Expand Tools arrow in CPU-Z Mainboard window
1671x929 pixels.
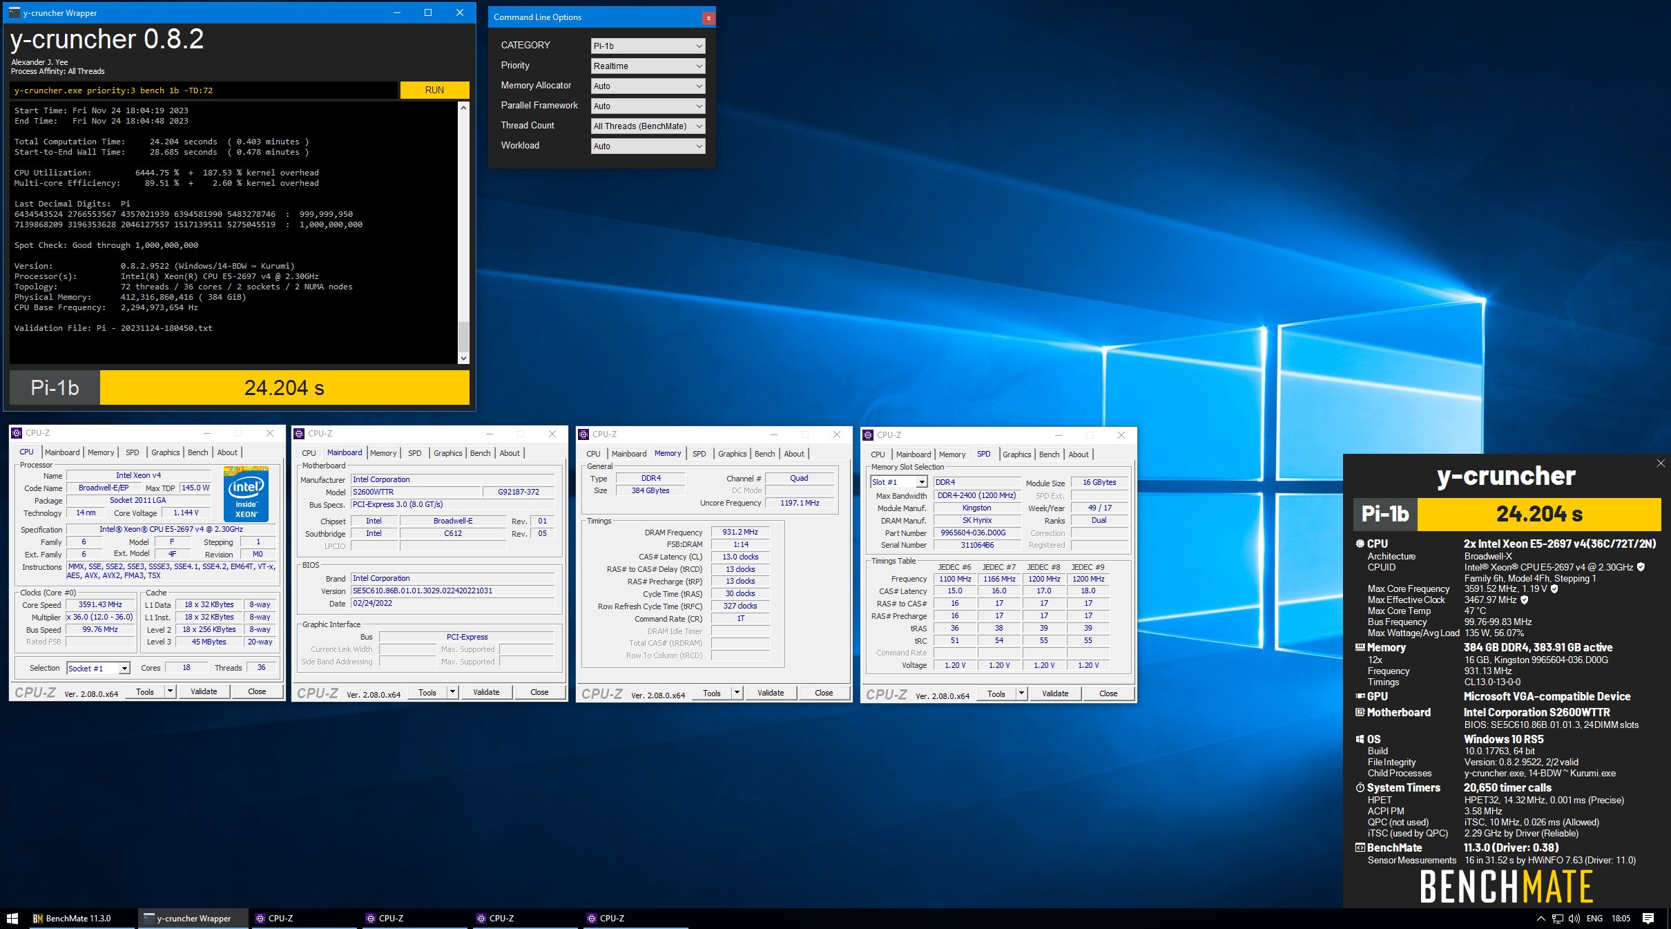click(x=452, y=692)
